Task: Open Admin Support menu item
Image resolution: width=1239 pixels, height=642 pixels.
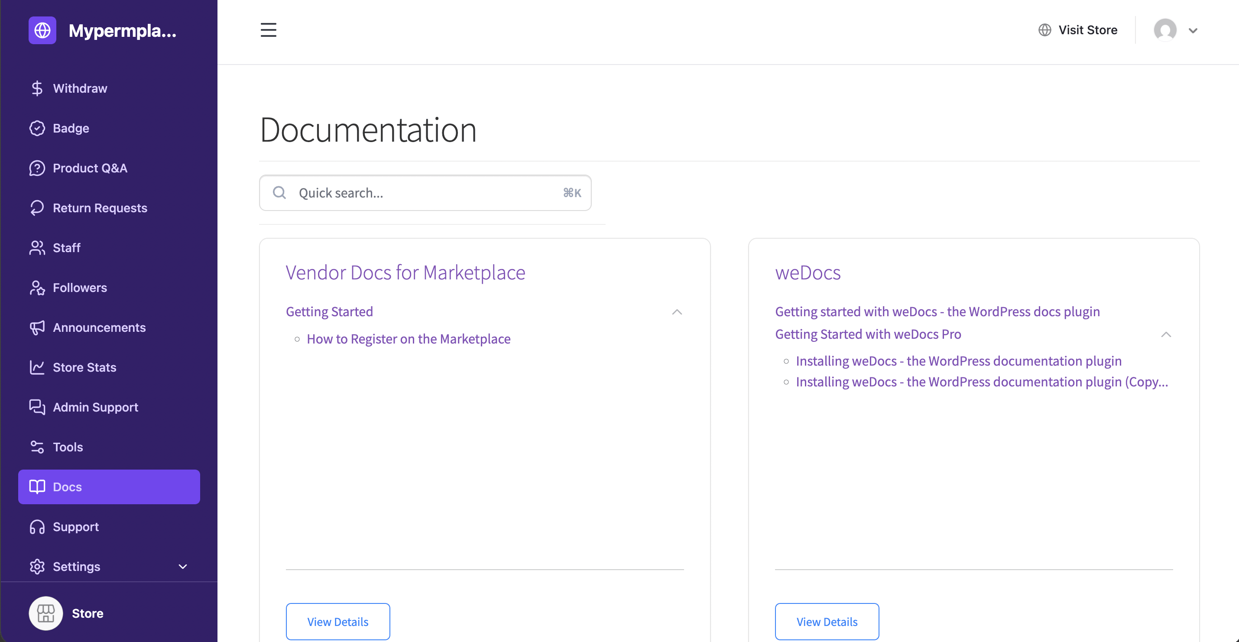Action: tap(109, 407)
